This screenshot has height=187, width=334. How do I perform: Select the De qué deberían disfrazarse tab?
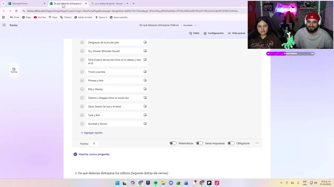click(x=68, y=4)
